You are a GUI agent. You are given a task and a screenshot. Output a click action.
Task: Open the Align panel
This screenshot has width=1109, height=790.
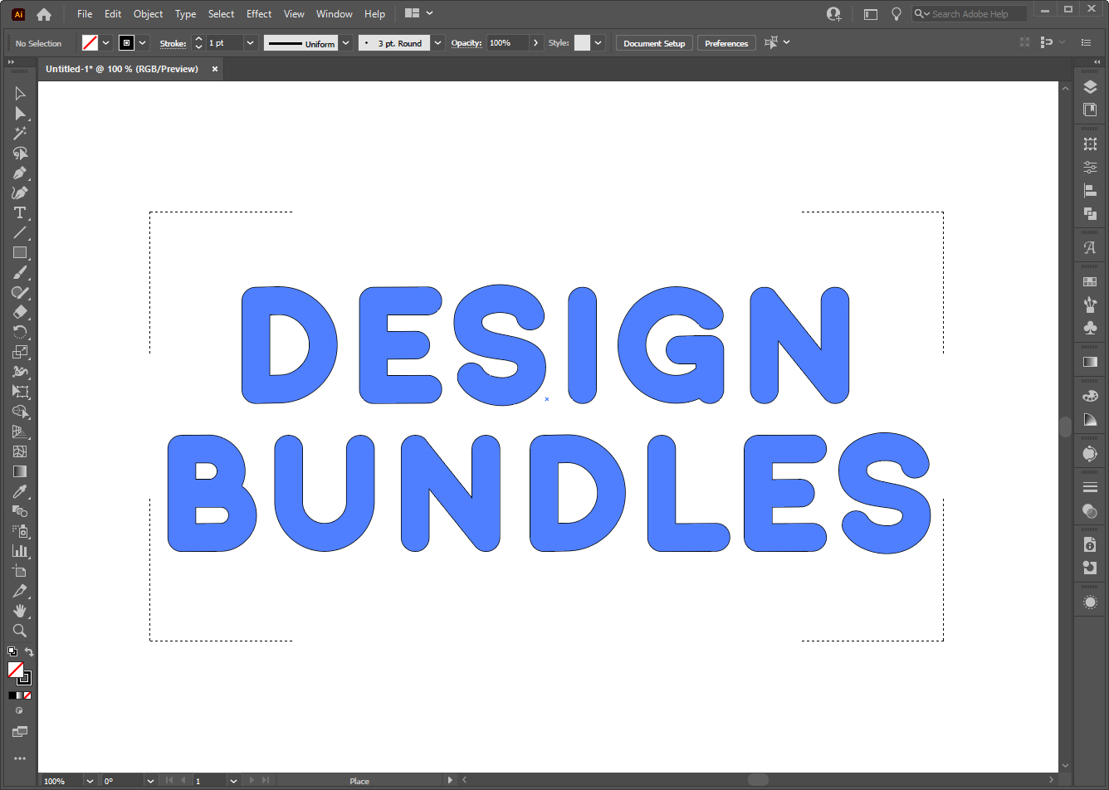[x=1090, y=190]
